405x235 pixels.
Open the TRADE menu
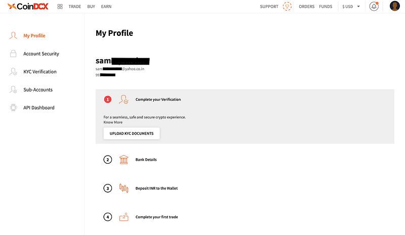pyautogui.click(x=75, y=7)
